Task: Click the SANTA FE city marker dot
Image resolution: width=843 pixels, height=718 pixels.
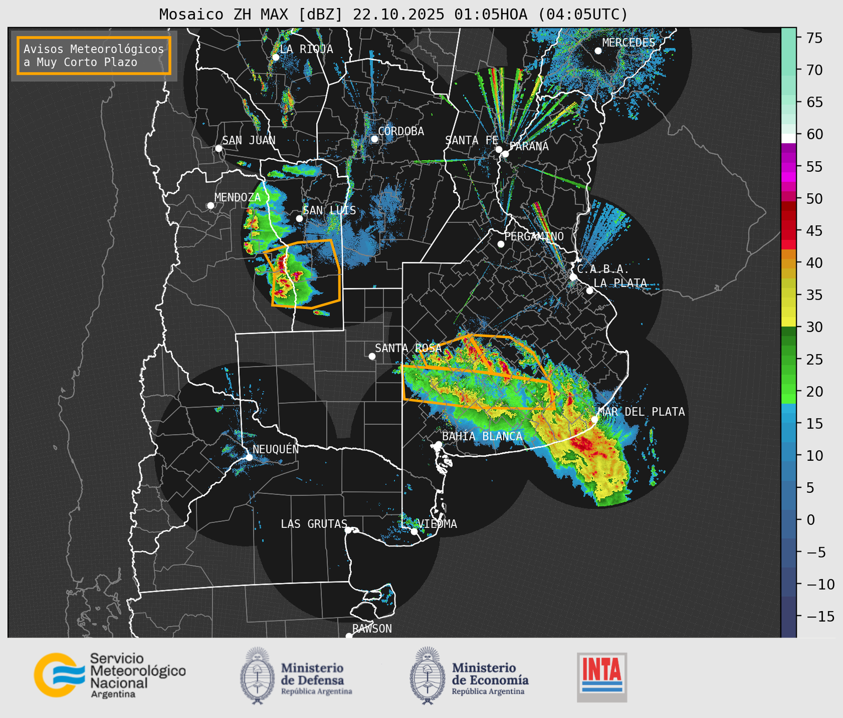Action: tap(499, 149)
